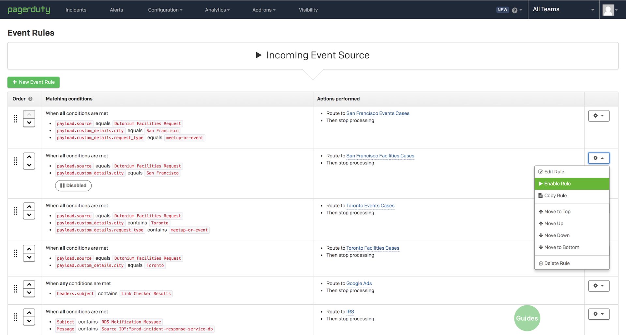Open gear menu for San Francisco Events rule

[598, 116]
